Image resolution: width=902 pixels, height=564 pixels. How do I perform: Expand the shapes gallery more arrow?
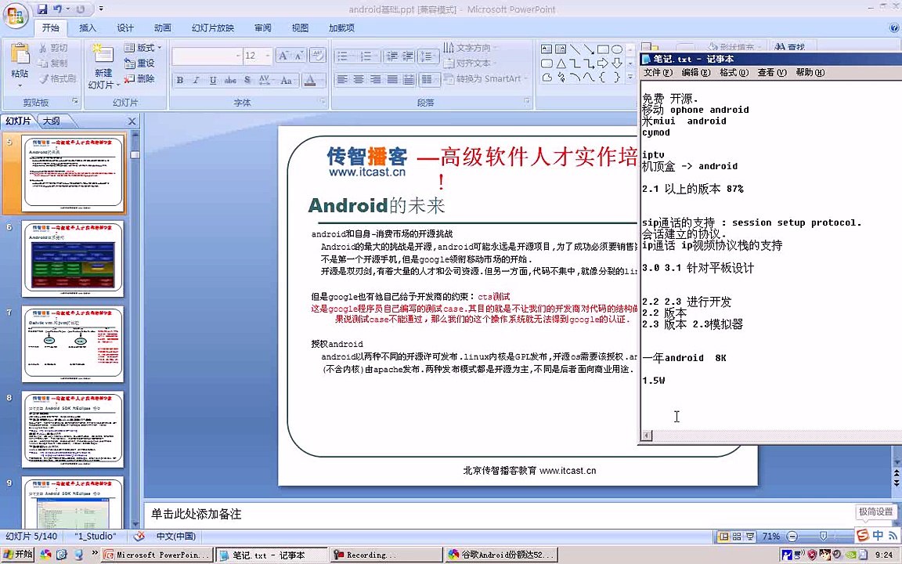pyautogui.click(x=630, y=77)
